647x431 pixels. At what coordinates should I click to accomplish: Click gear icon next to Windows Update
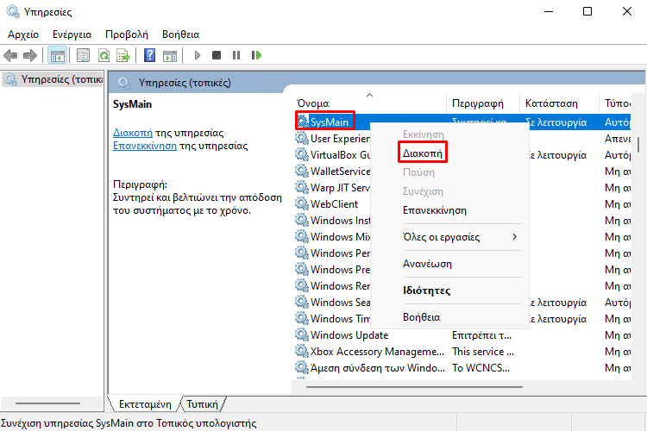(302, 334)
